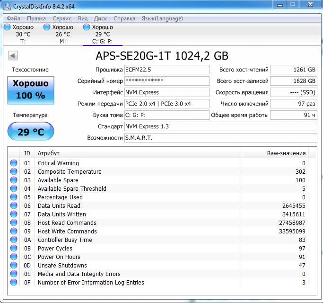
Task: Click the Host Read Commands status orb
Action: pos(14,223)
